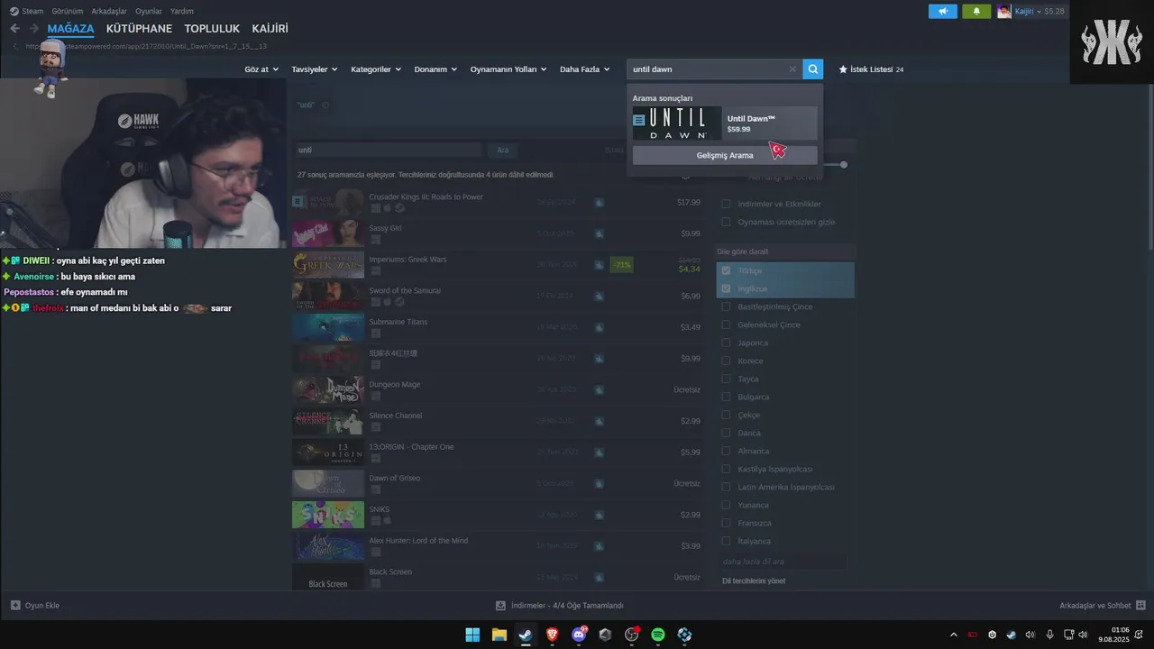
Task: Open the Arkadaşlar ve Sohbet chat icon
Action: (x=1140, y=606)
